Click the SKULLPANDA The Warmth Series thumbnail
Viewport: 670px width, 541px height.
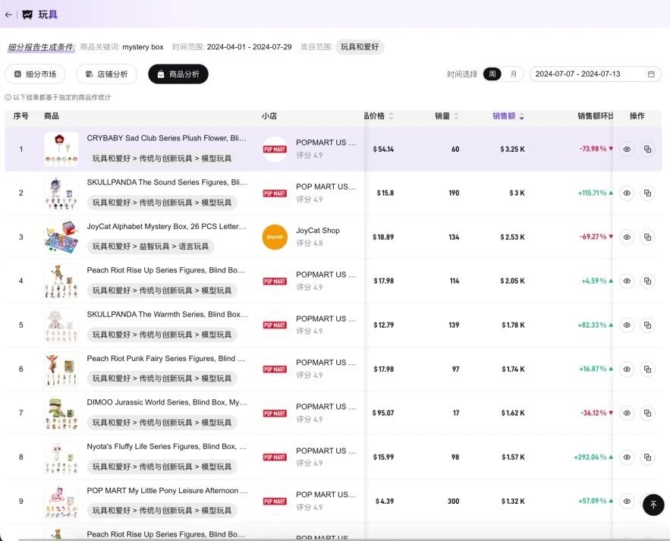click(x=61, y=325)
